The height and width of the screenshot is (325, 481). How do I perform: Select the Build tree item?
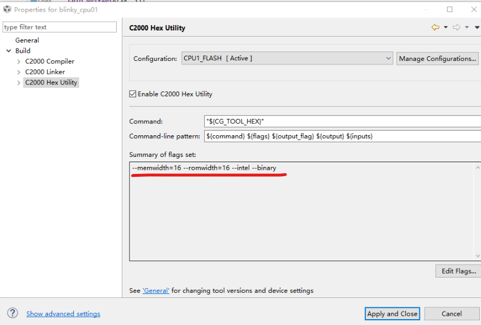click(x=23, y=50)
